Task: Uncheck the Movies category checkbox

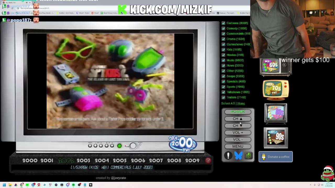Action: tap(223, 55)
